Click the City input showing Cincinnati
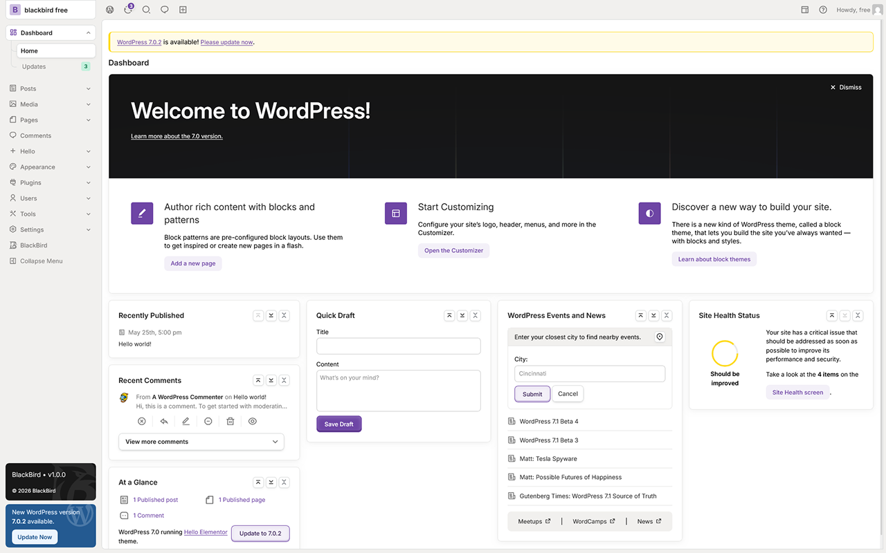The height and width of the screenshot is (553, 886). pos(590,373)
